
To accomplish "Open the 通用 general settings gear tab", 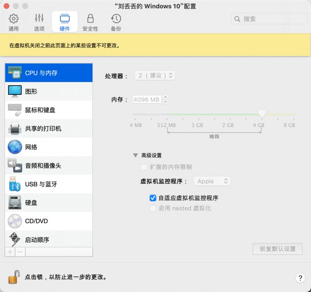I will (x=13, y=22).
